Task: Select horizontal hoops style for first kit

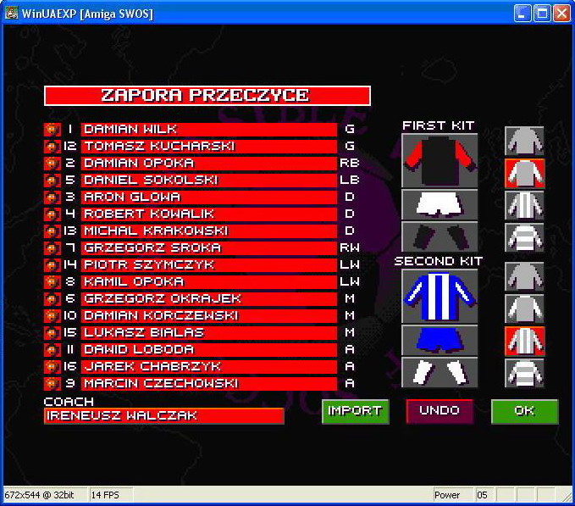Action: (524, 237)
